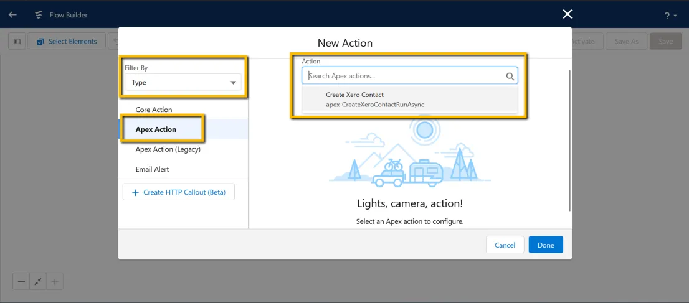Image resolution: width=689 pixels, height=303 pixels.
Task: Select Email Alert category
Action: (183, 169)
